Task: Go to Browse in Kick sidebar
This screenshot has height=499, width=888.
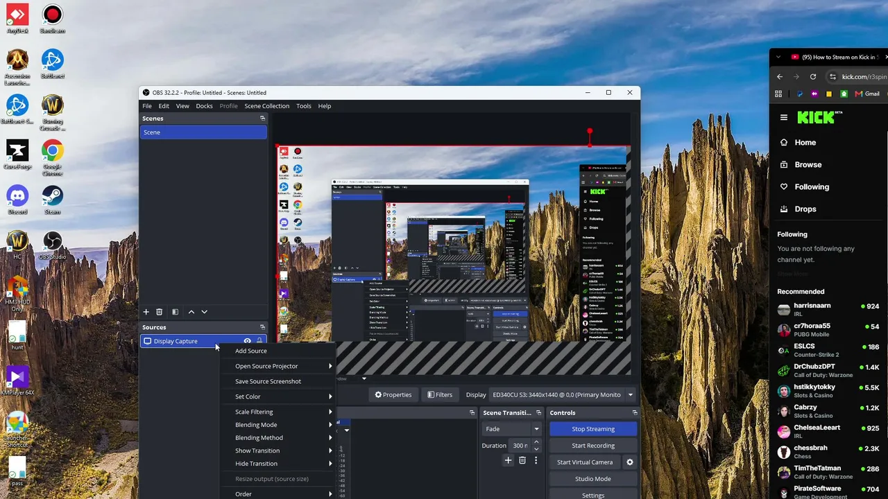Action: tap(808, 164)
